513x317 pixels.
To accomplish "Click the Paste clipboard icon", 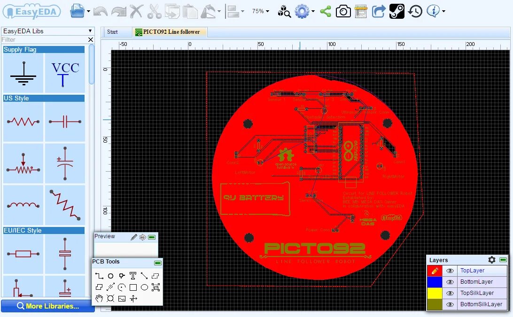I will (x=190, y=11).
